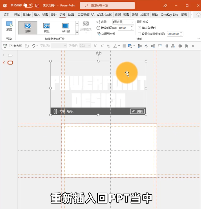Viewport: 201px width, 209px height.
Task: Pause the media with the pause button
Action: pos(55,111)
